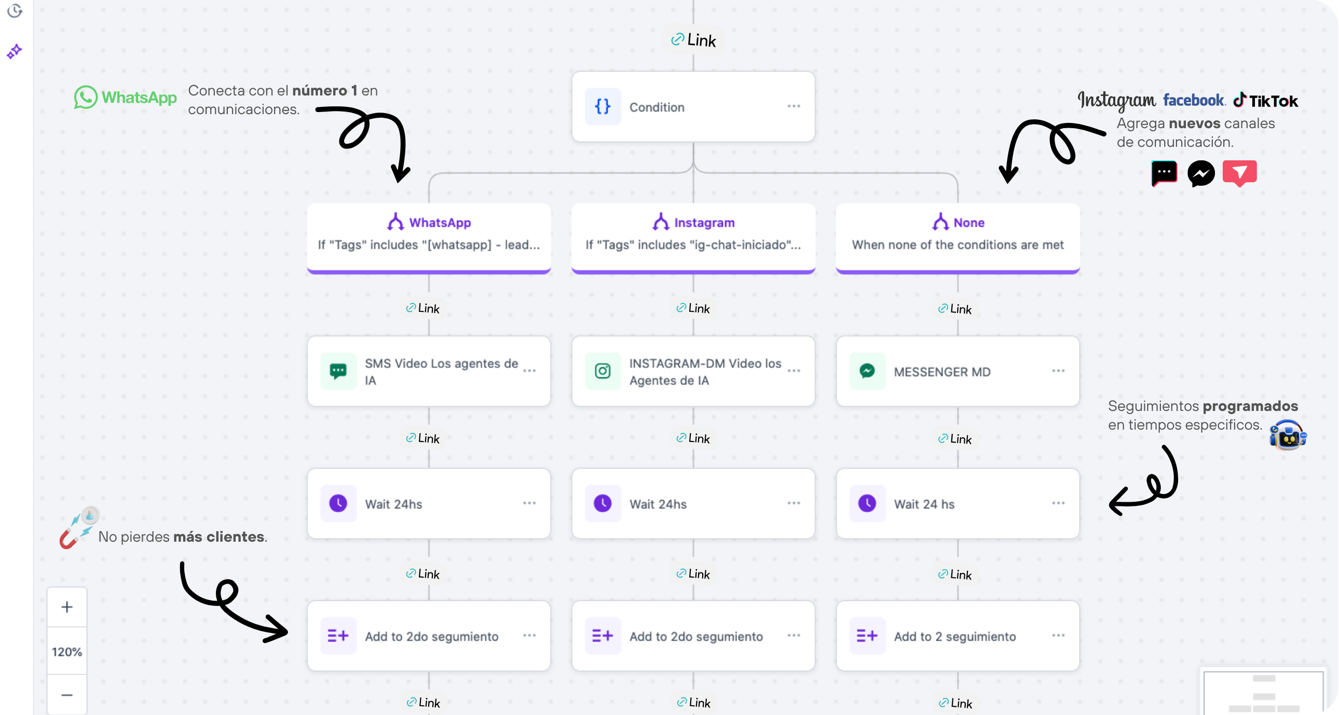Click the branch icon on the None branch
Image resolution: width=1339 pixels, height=715 pixels.
click(940, 222)
